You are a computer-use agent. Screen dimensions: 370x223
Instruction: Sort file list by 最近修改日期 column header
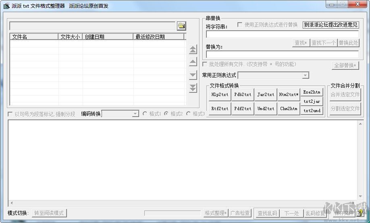[x=158, y=37]
